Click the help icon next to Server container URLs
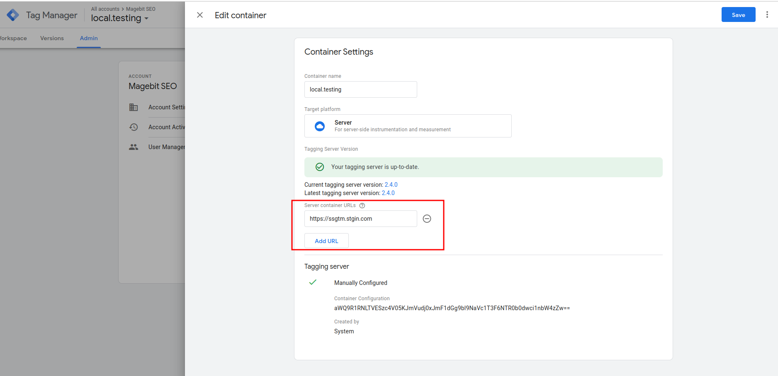 pyautogui.click(x=362, y=205)
